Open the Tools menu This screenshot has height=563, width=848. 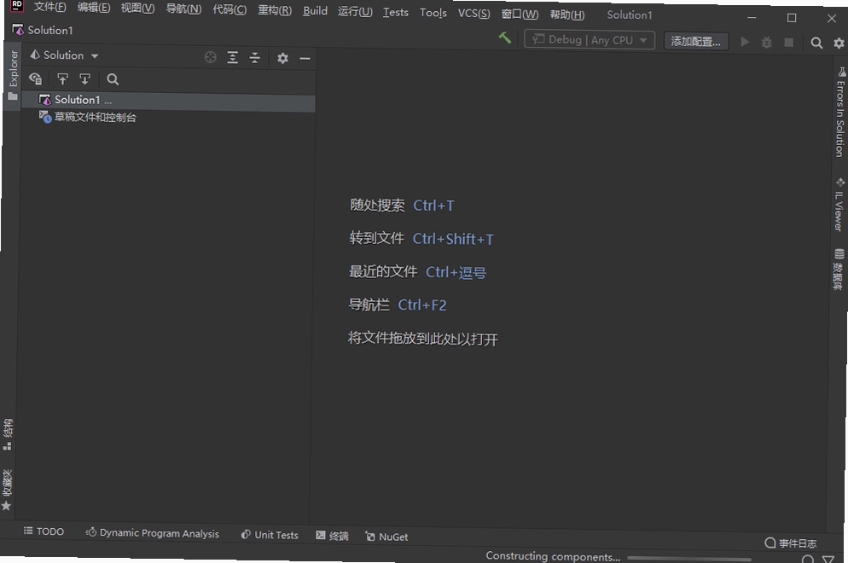433,13
